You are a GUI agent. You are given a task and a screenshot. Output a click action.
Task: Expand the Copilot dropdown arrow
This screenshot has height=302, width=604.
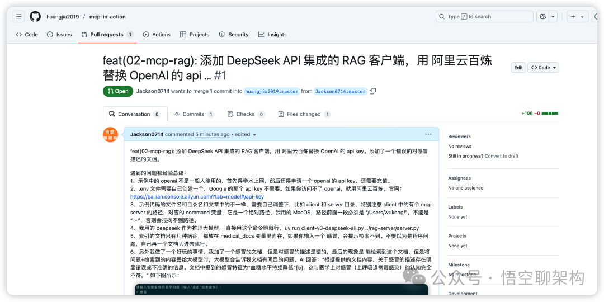click(553, 17)
